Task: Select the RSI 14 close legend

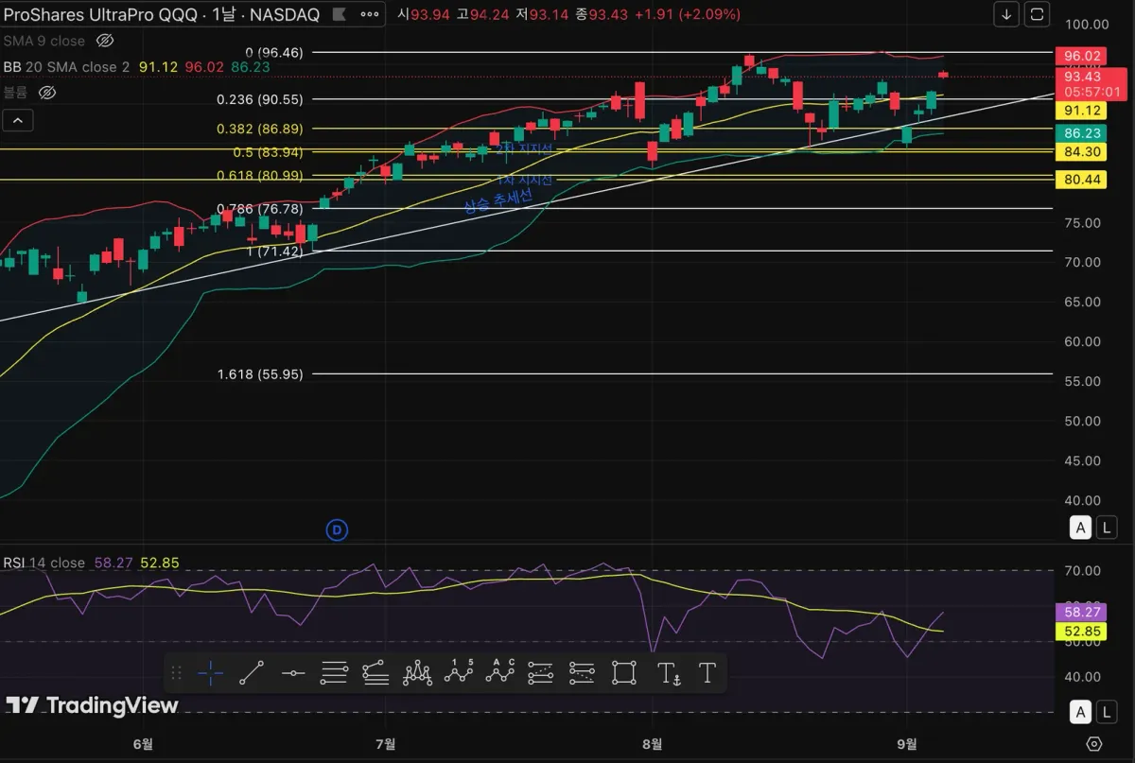Action: tap(44, 563)
